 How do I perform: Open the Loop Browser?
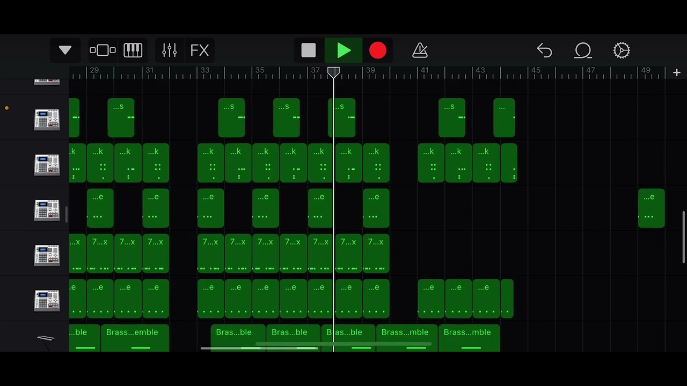click(x=583, y=50)
